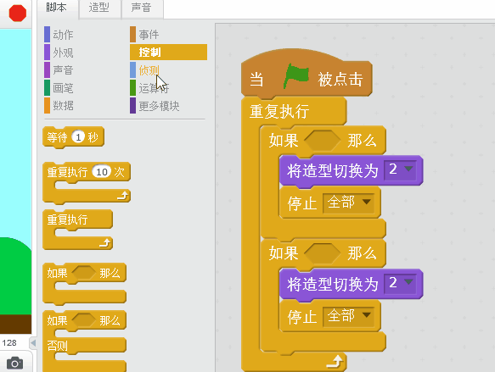
Task: Click the 否则 label in the palette block
Action: pos(57,346)
